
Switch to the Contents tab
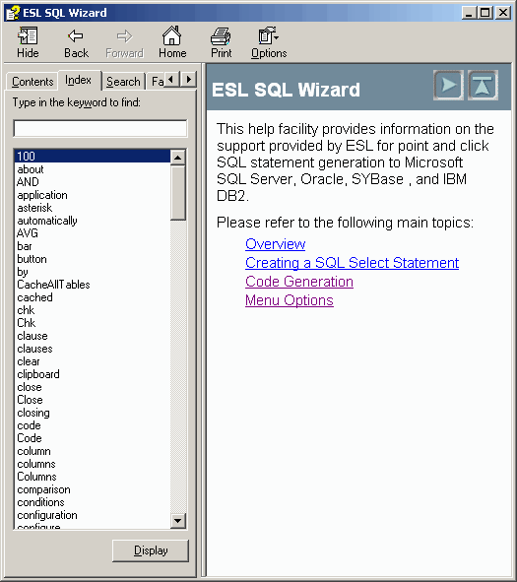pyautogui.click(x=32, y=82)
